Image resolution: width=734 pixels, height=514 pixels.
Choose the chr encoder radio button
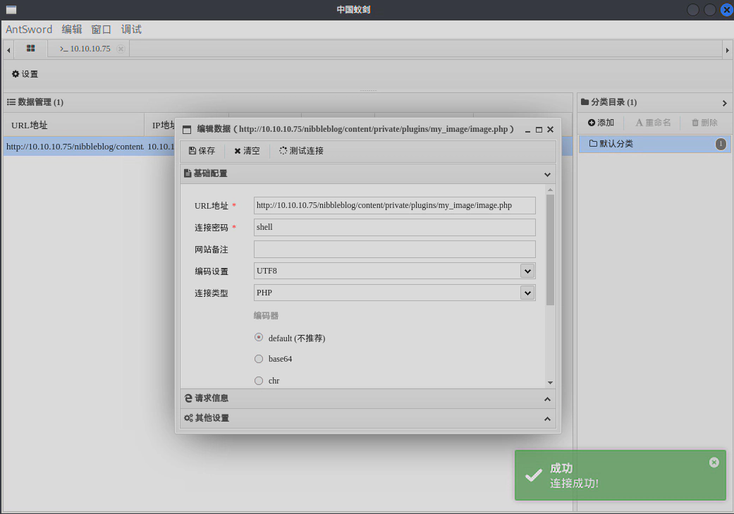tap(259, 380)
